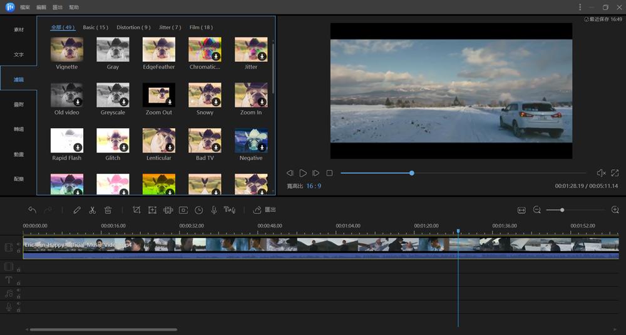Toggle the lock on the main video track
Viewport: 626px width, 335px height.
coord(19,251)
